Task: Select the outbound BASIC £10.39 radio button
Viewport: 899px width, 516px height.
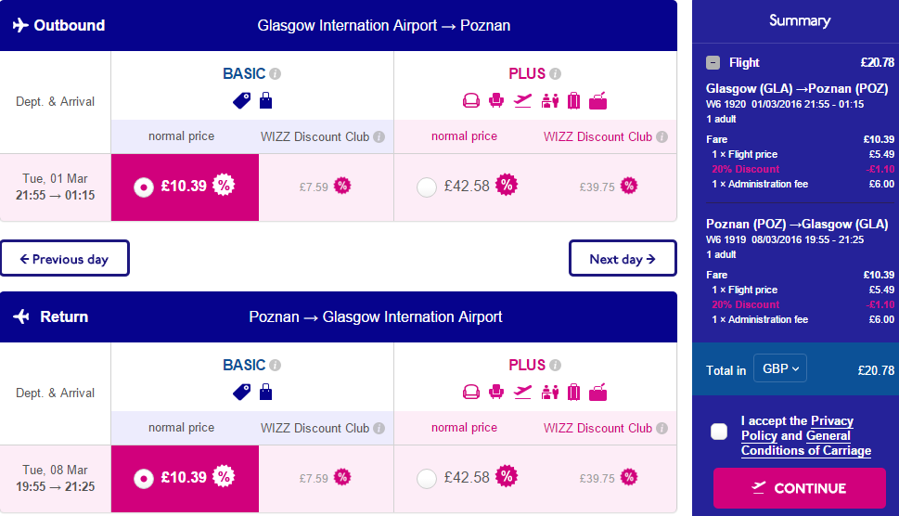Action: coord(144,187)
